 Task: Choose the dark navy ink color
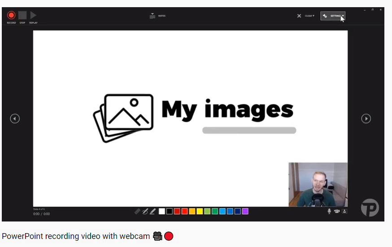(238, 211)
